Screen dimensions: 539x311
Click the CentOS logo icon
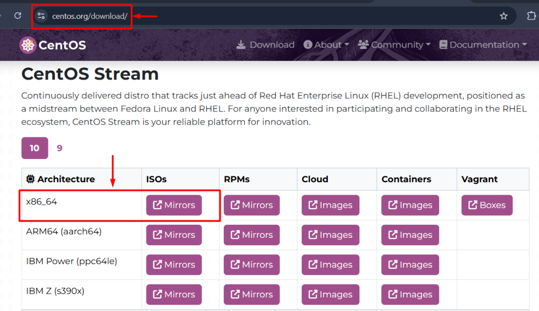(x=27, y=45)
